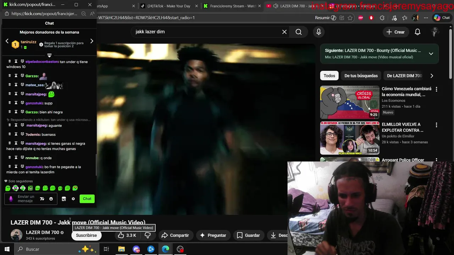Click Resumir in Edge address bar
This screenshot has width=454, height=255.
pos(326,18)
